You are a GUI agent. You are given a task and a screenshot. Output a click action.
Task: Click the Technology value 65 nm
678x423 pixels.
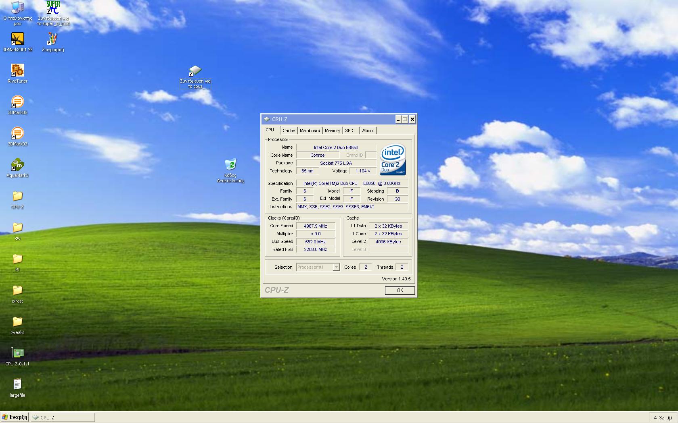(x=308, y=171)
